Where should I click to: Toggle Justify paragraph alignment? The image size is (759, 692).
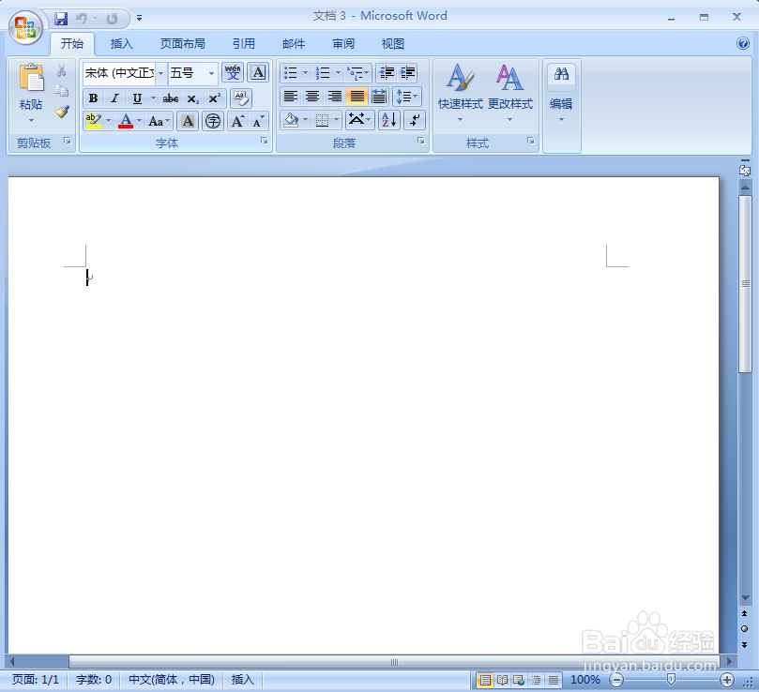click(357, 97)
